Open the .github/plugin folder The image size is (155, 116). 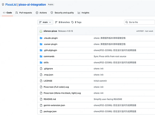[50, 50]
